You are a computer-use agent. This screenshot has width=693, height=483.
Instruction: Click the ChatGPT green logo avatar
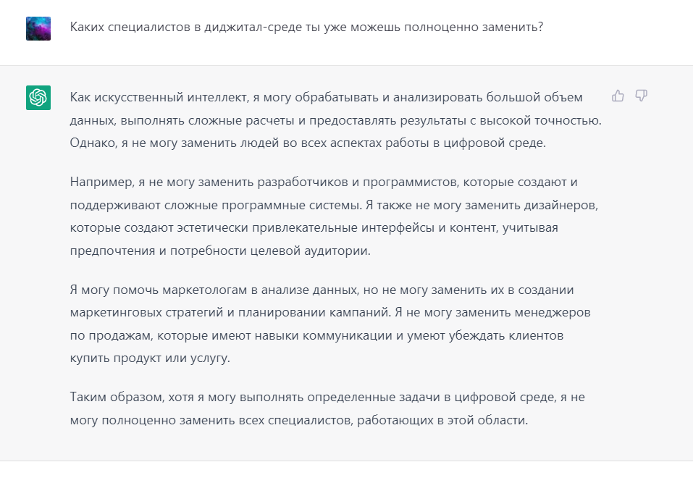tap(38, 98)
